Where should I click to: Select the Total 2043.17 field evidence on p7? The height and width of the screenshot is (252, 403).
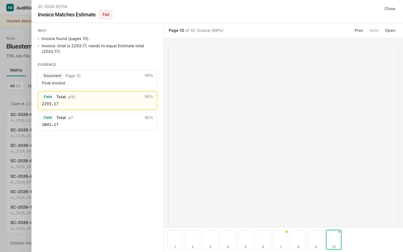pyautogui.click(x=97, y=121)
